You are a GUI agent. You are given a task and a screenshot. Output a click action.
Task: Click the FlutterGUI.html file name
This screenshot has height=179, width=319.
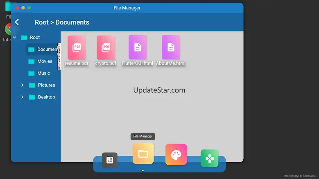[x=137, y=63]
